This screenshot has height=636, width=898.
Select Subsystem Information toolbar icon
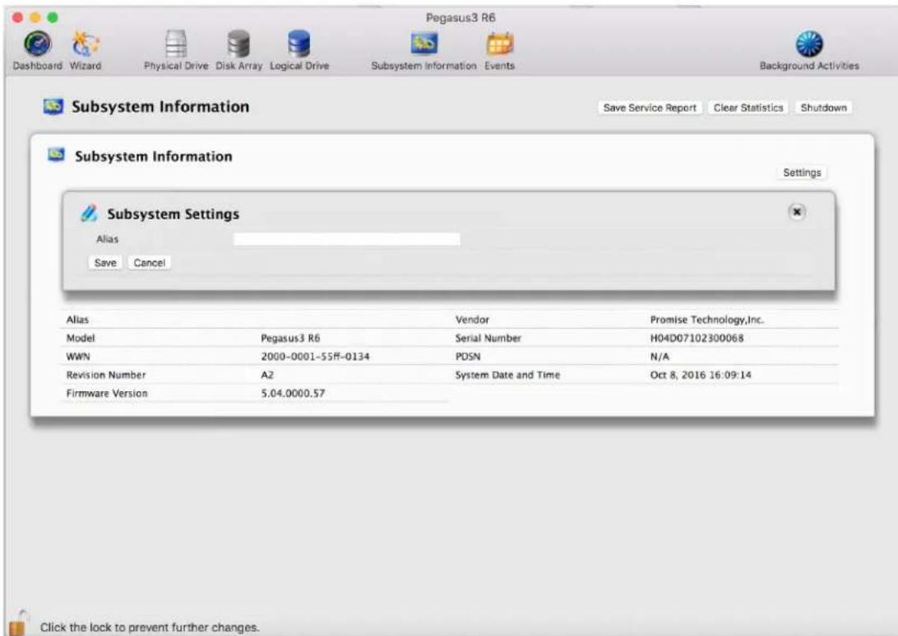pos(424,44)
